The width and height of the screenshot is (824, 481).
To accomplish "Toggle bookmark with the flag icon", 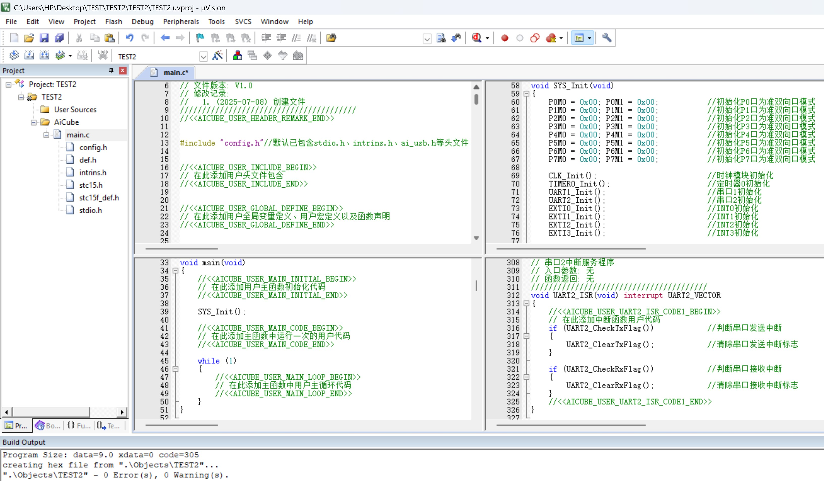I will 200,38.
